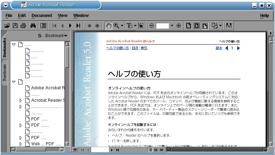This screenshot has height=155, width=275.
Task: Collapse the first top-level bookmark
Action: (14, 45)
